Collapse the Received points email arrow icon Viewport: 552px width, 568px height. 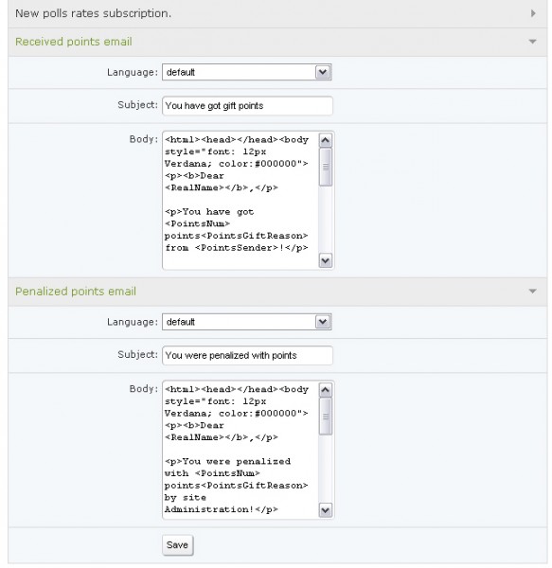click(532, 42)
